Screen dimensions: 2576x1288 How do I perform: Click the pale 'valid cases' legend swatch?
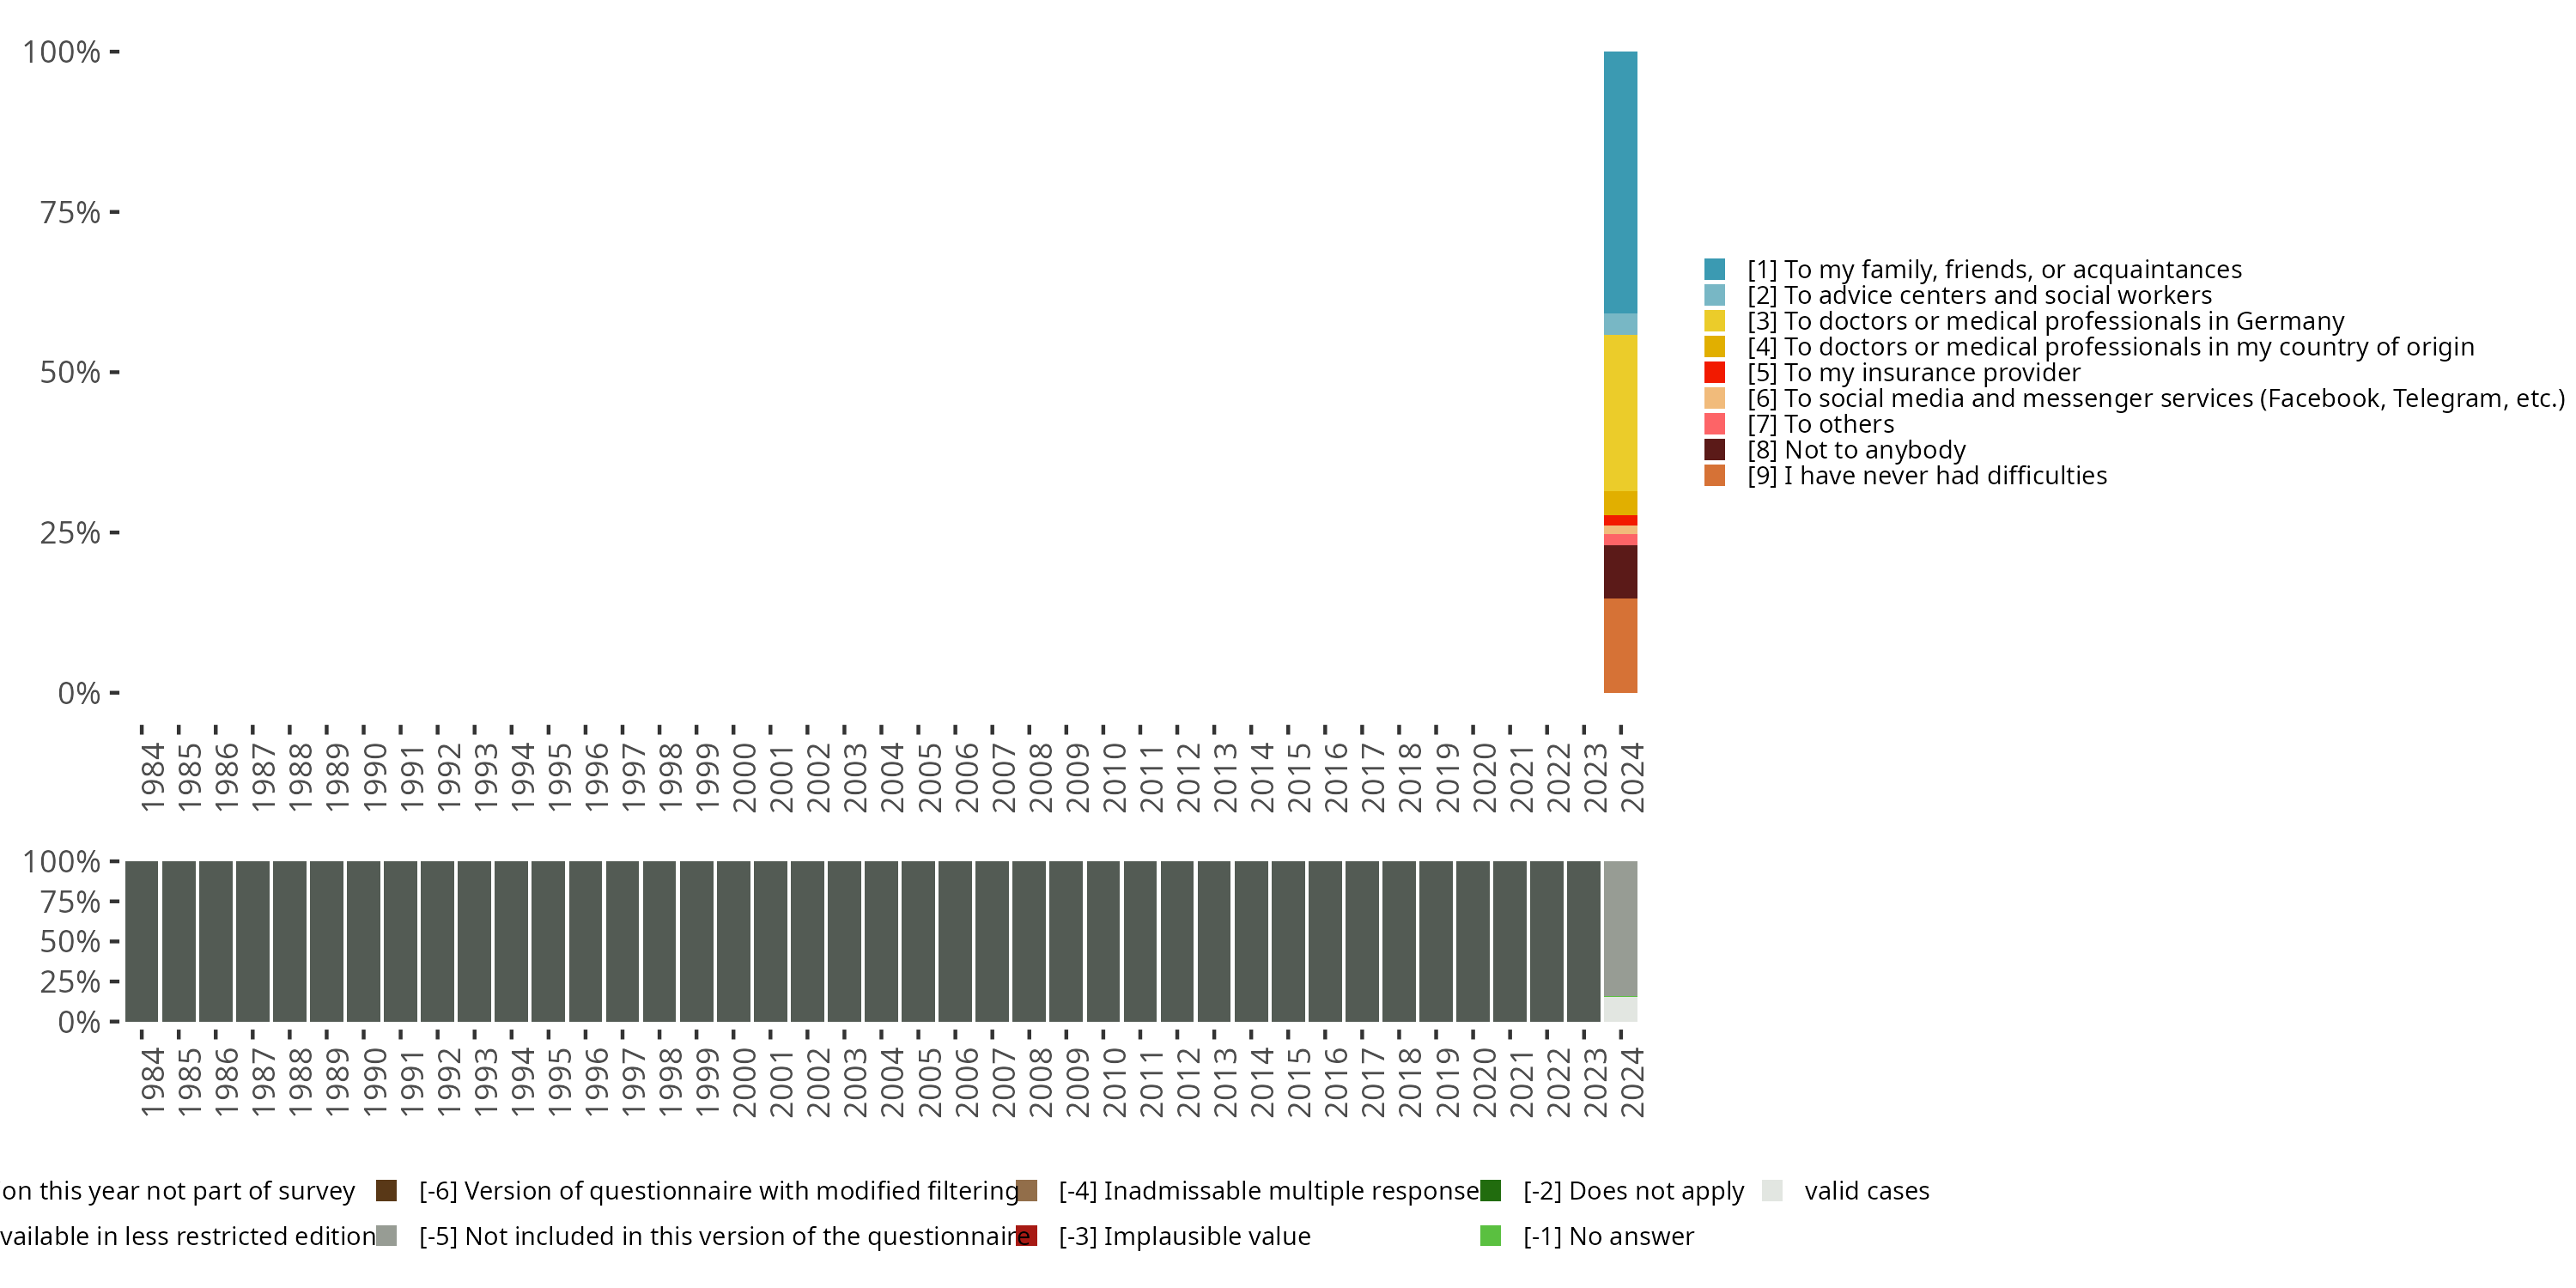point(1772,1190)
